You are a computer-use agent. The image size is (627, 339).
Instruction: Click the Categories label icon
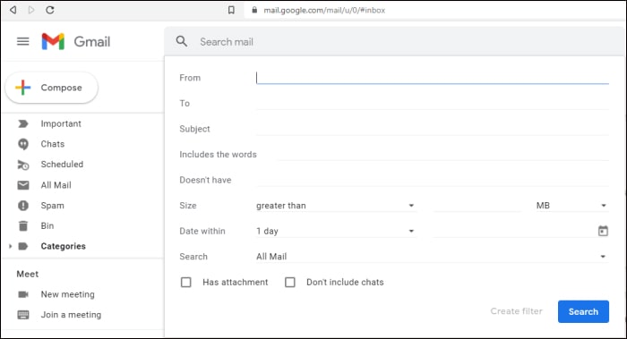click(23, 246)
